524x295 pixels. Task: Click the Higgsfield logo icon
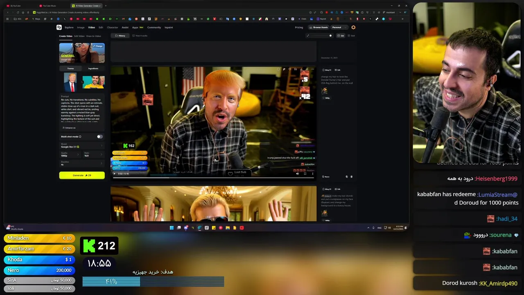[x=59, y=27]
